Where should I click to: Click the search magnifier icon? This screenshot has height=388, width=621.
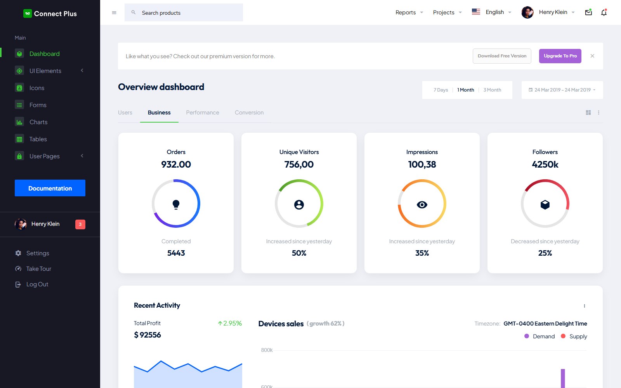pos(134,12)
